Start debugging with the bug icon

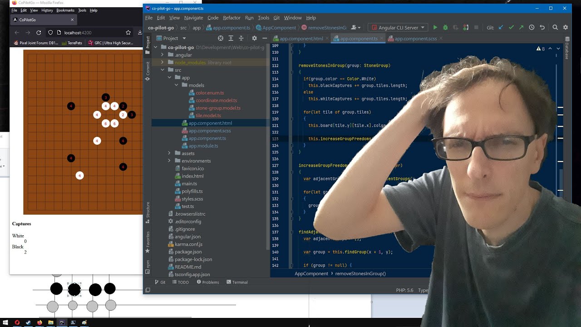coord(445,28)
